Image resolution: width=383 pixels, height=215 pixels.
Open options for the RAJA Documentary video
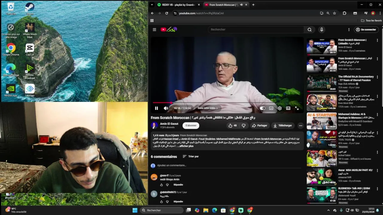click(378, 78)
